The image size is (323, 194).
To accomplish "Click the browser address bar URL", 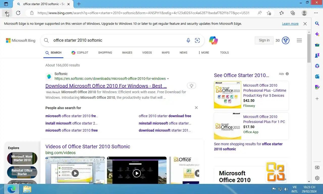I will [x=143, y=13].
